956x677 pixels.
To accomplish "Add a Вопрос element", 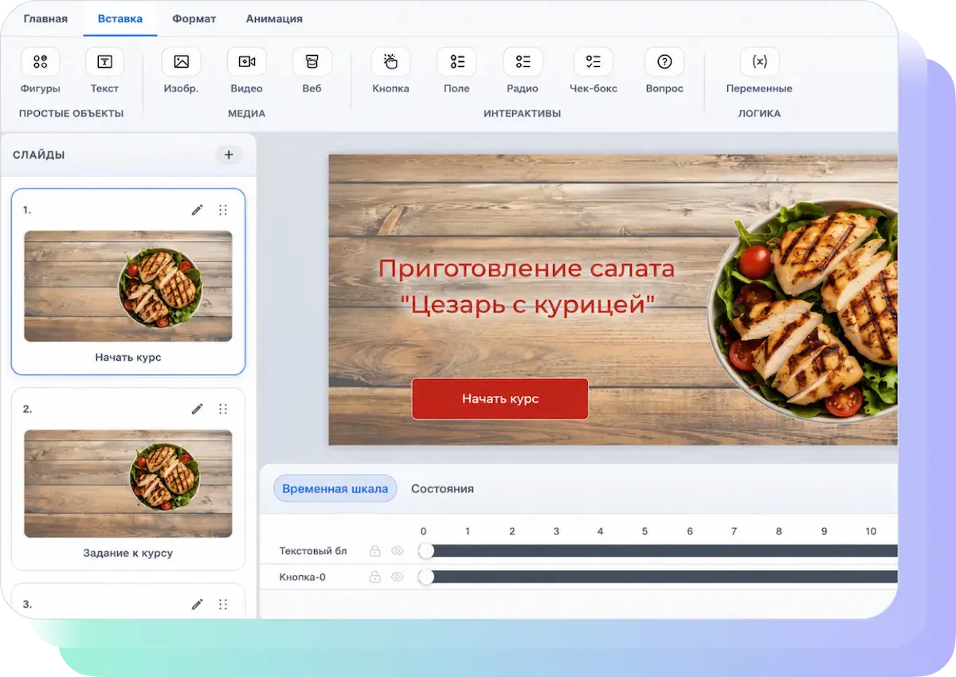I will click(664, 61).
